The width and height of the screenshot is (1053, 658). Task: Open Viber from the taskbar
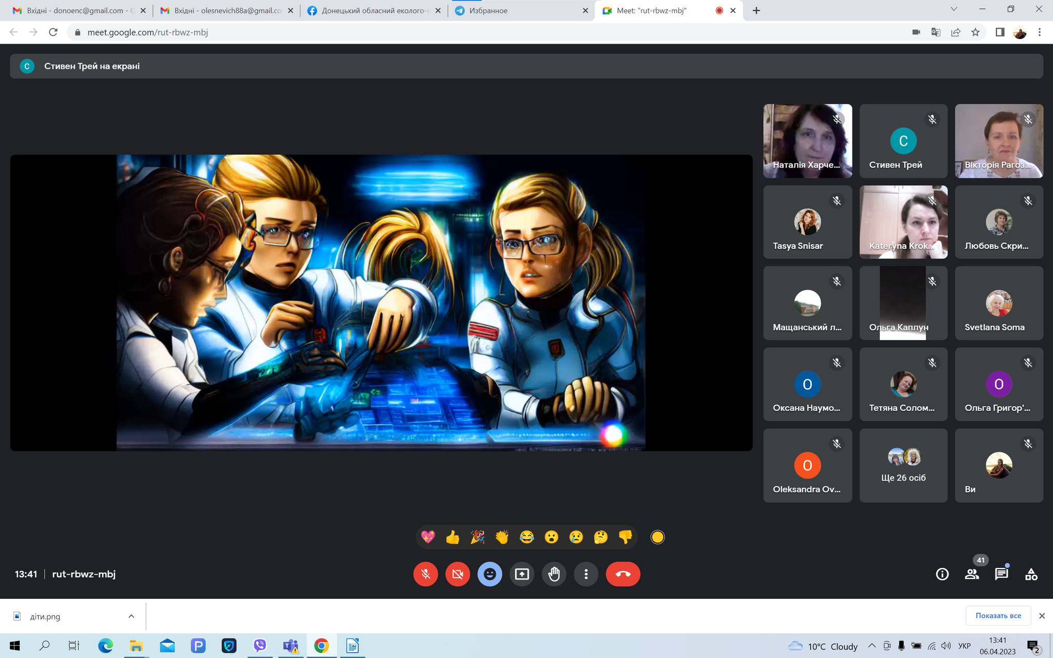coord(260,646)
